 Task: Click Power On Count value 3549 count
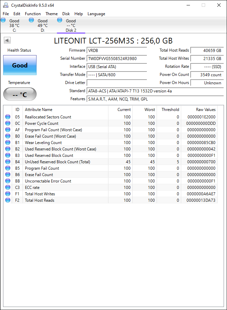(x=207, y=75)
